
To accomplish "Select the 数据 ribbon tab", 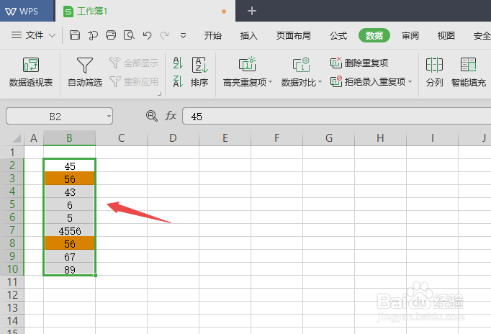I will pos(374,35).
